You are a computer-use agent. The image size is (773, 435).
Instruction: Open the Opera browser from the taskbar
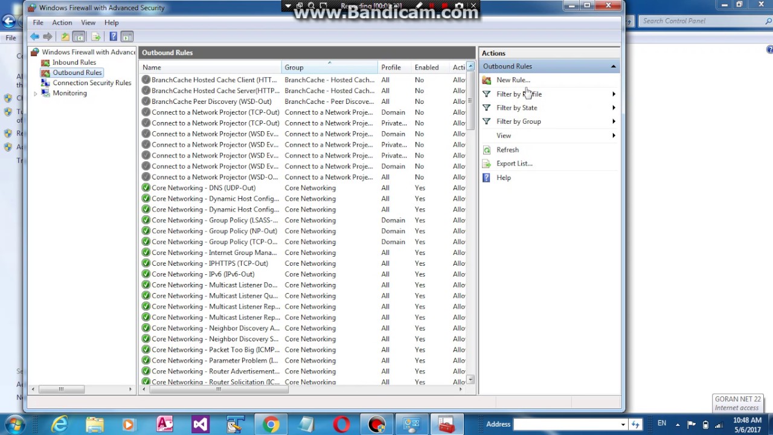341,425
